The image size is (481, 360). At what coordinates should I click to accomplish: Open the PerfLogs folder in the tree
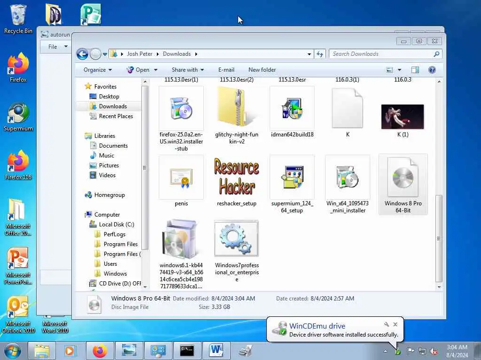point(114,234)
